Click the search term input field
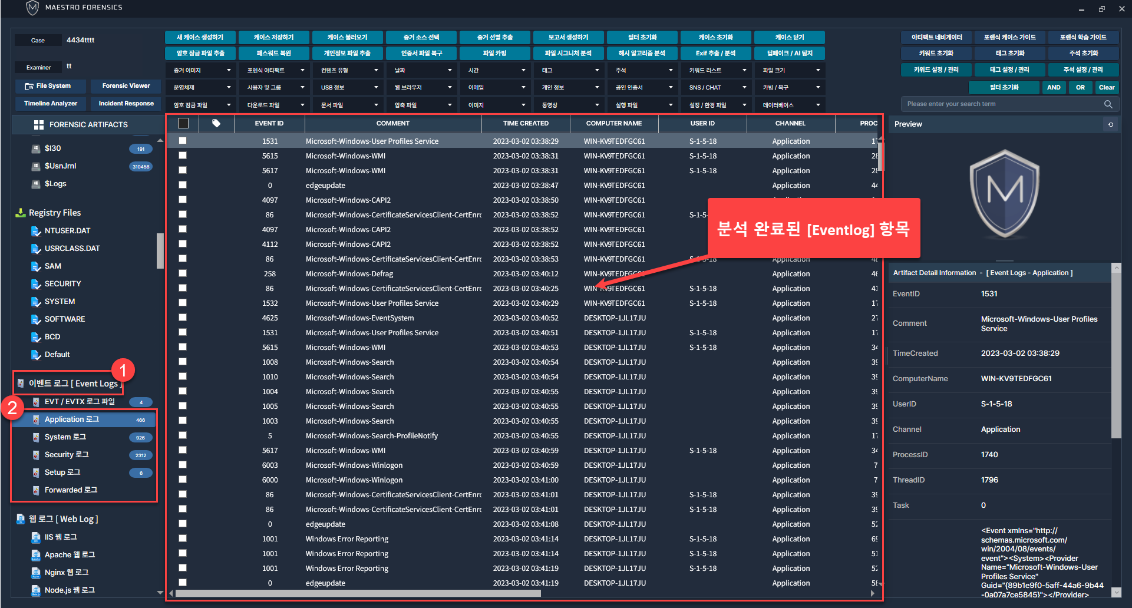The image size is (1132, 608). pyautogui.click(x=1002, y=104)
